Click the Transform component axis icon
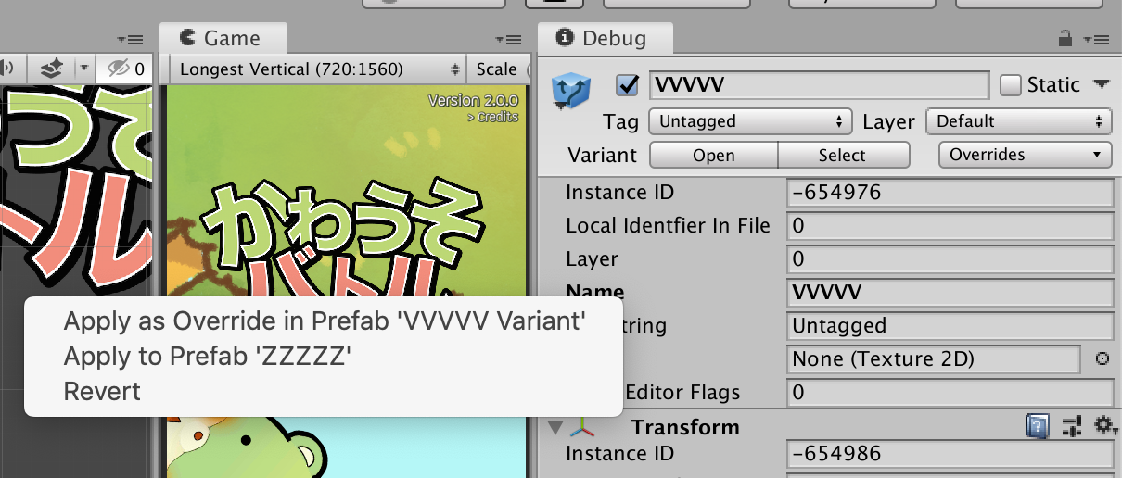The height and width of the screenshot is (478, 1122). (583, 427)
